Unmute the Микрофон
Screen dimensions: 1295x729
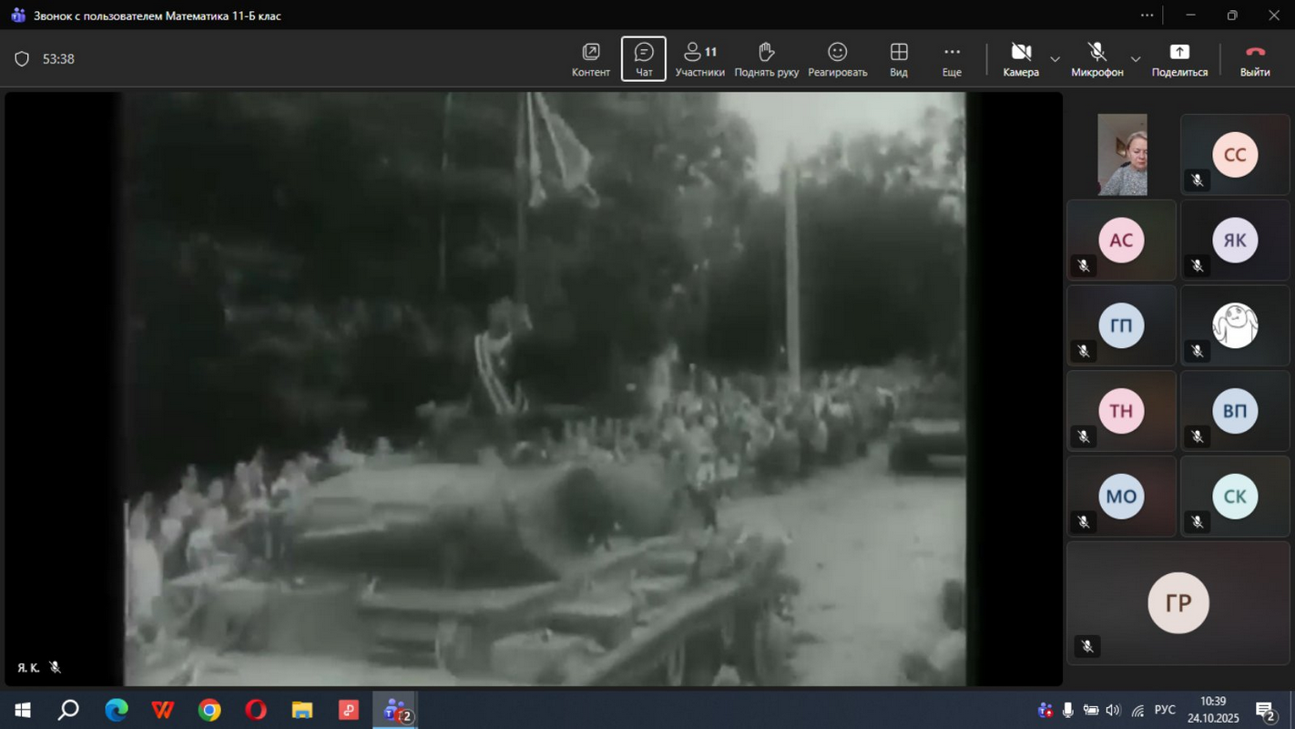point(1096,59)
